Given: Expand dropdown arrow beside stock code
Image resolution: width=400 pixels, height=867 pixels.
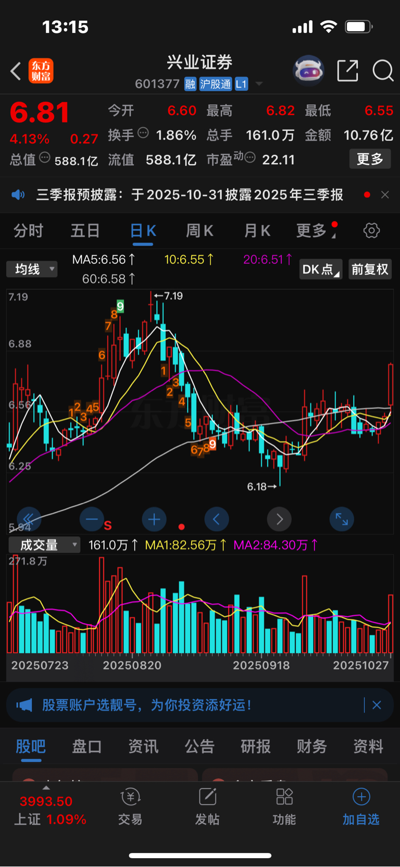Looking at the screenshot, I should pyautogui.click(x=259, y=84).
